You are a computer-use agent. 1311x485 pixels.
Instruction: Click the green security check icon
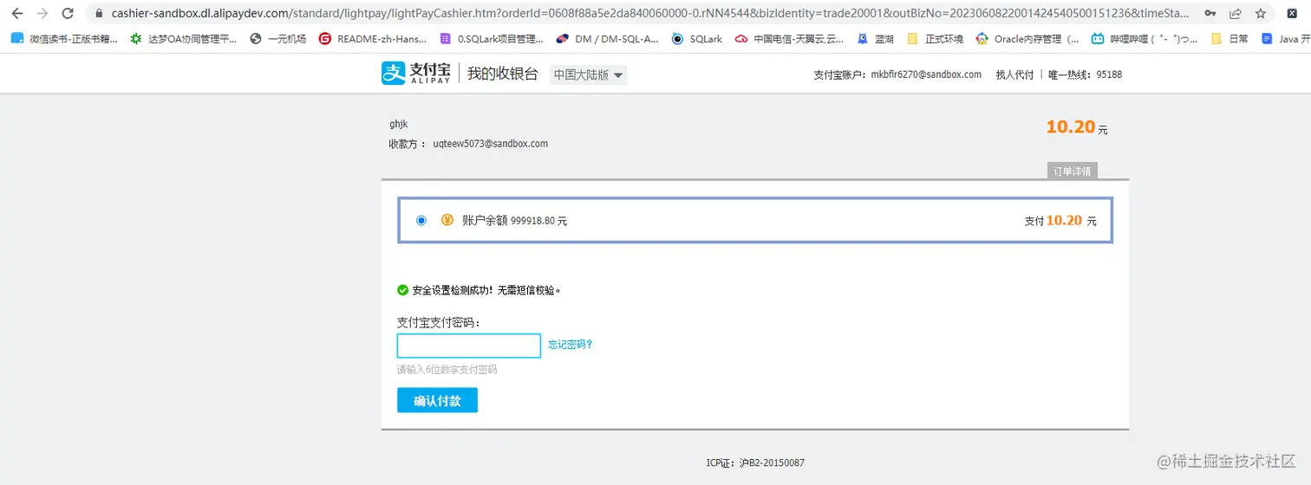coord(402,290)
